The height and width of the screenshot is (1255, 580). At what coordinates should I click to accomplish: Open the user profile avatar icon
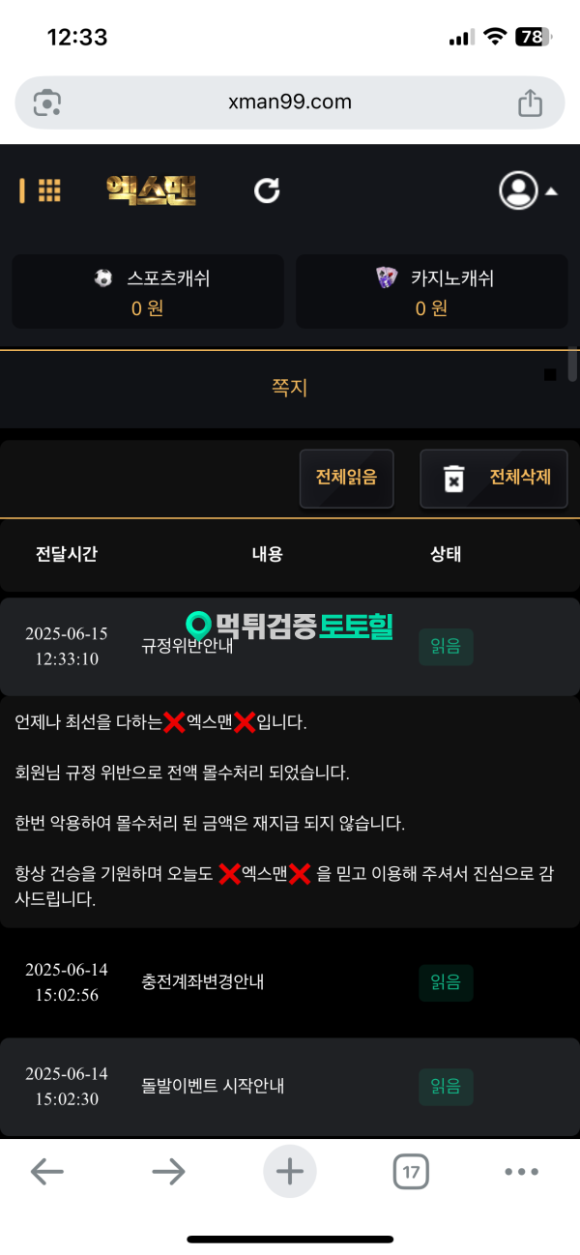518,190
